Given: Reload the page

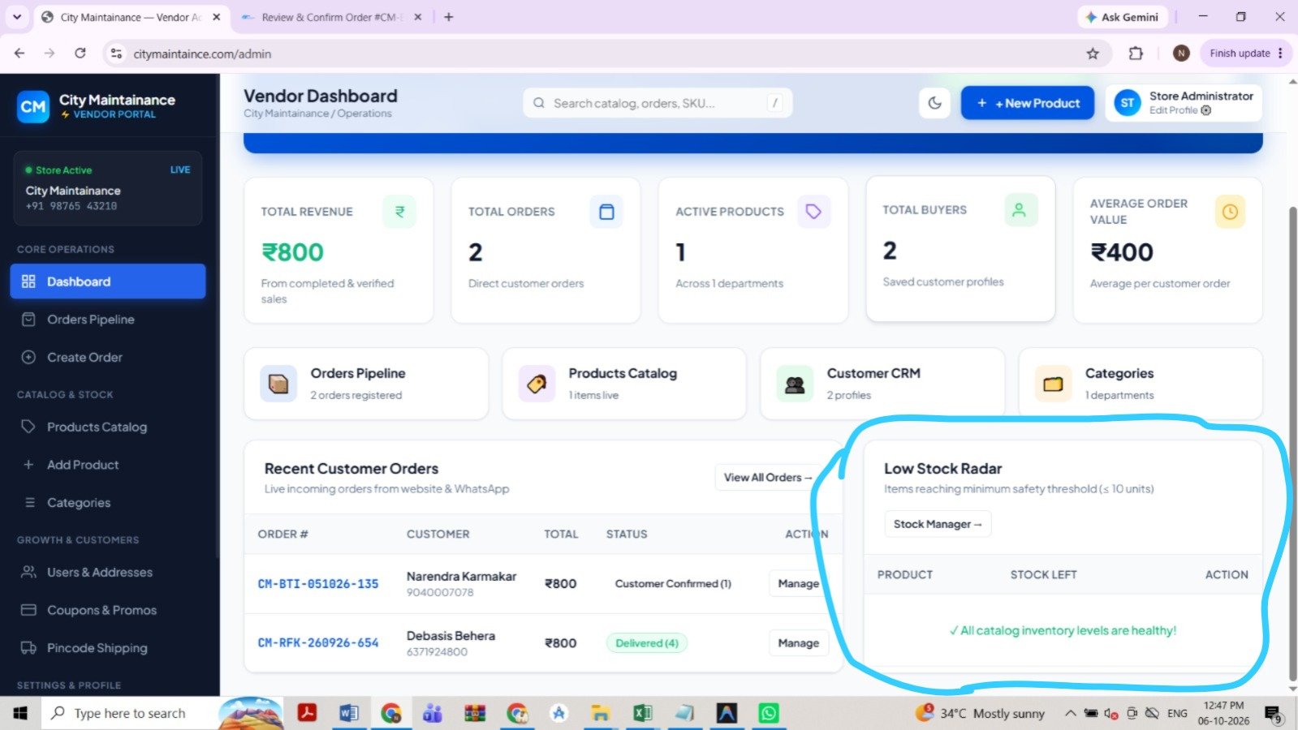Looking at the screenshot, I should tap(80, 54).
